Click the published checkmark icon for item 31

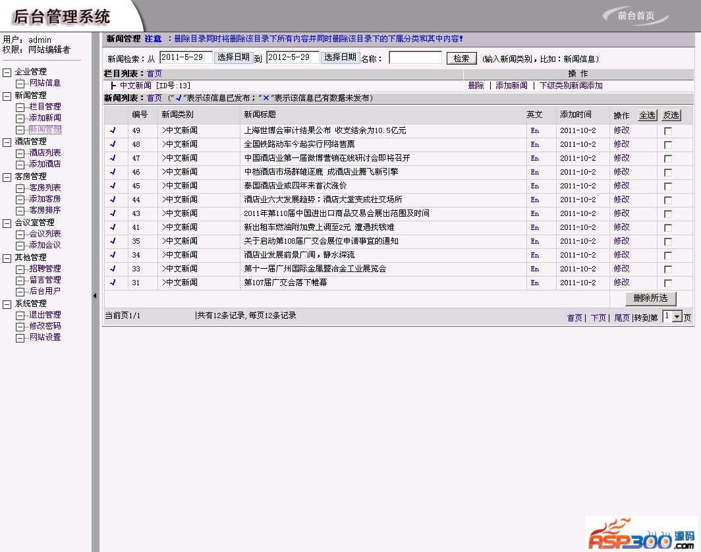[113, 283]
